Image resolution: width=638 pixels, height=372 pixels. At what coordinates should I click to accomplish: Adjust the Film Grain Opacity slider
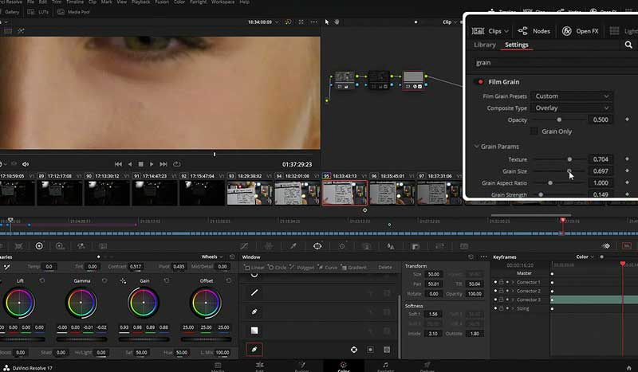click(559, 120)
